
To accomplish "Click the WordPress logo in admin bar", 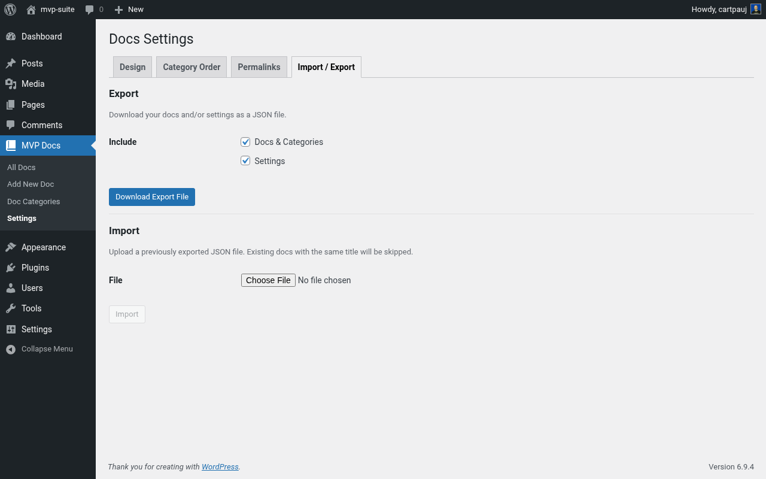I will (10, 9).
